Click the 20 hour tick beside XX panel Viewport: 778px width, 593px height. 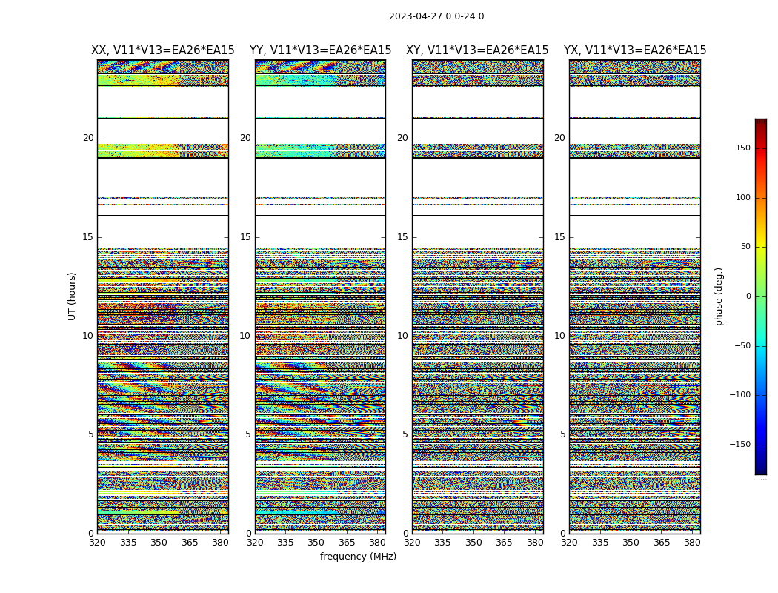[88, 138]
